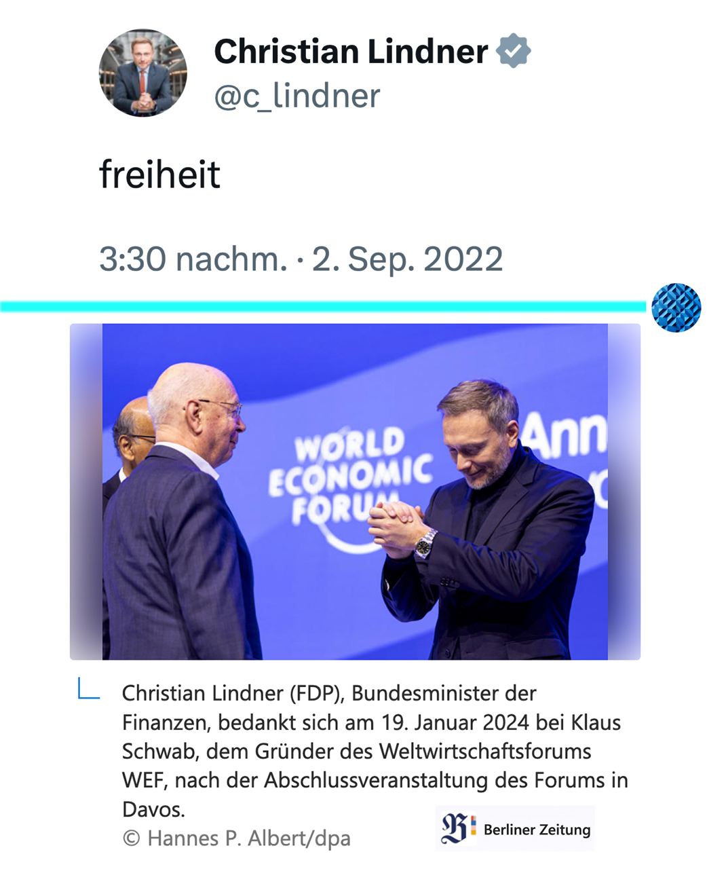Click Christian Lindner's round profile avatar

142,73
